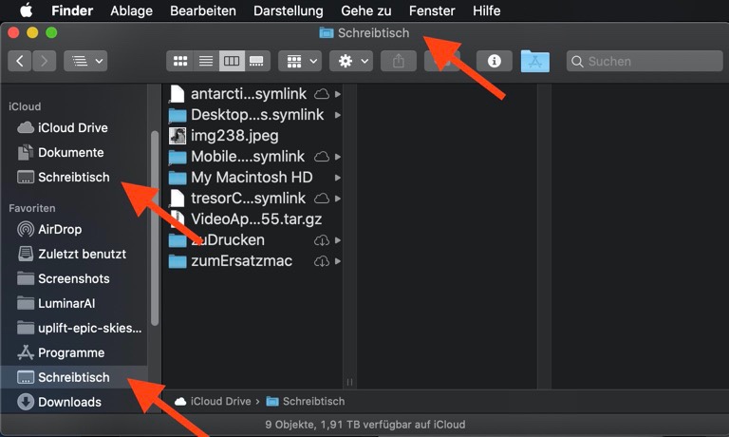Open the Darstellung menu

(289, 10)
